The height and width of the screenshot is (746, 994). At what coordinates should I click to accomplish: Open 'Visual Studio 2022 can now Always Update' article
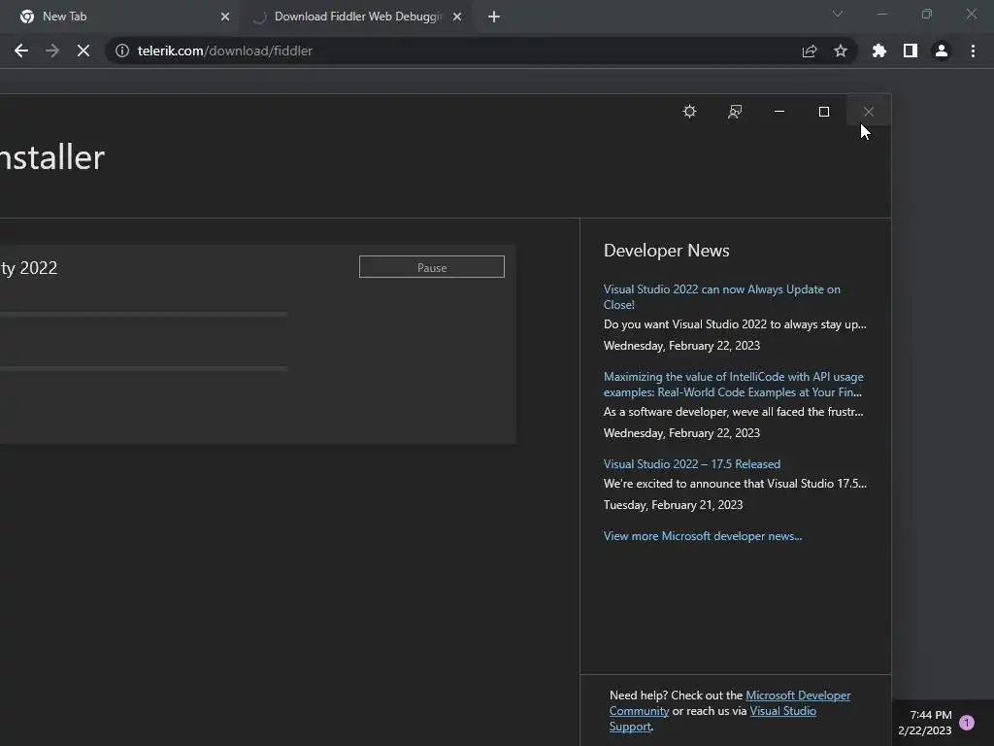(722, 297)
